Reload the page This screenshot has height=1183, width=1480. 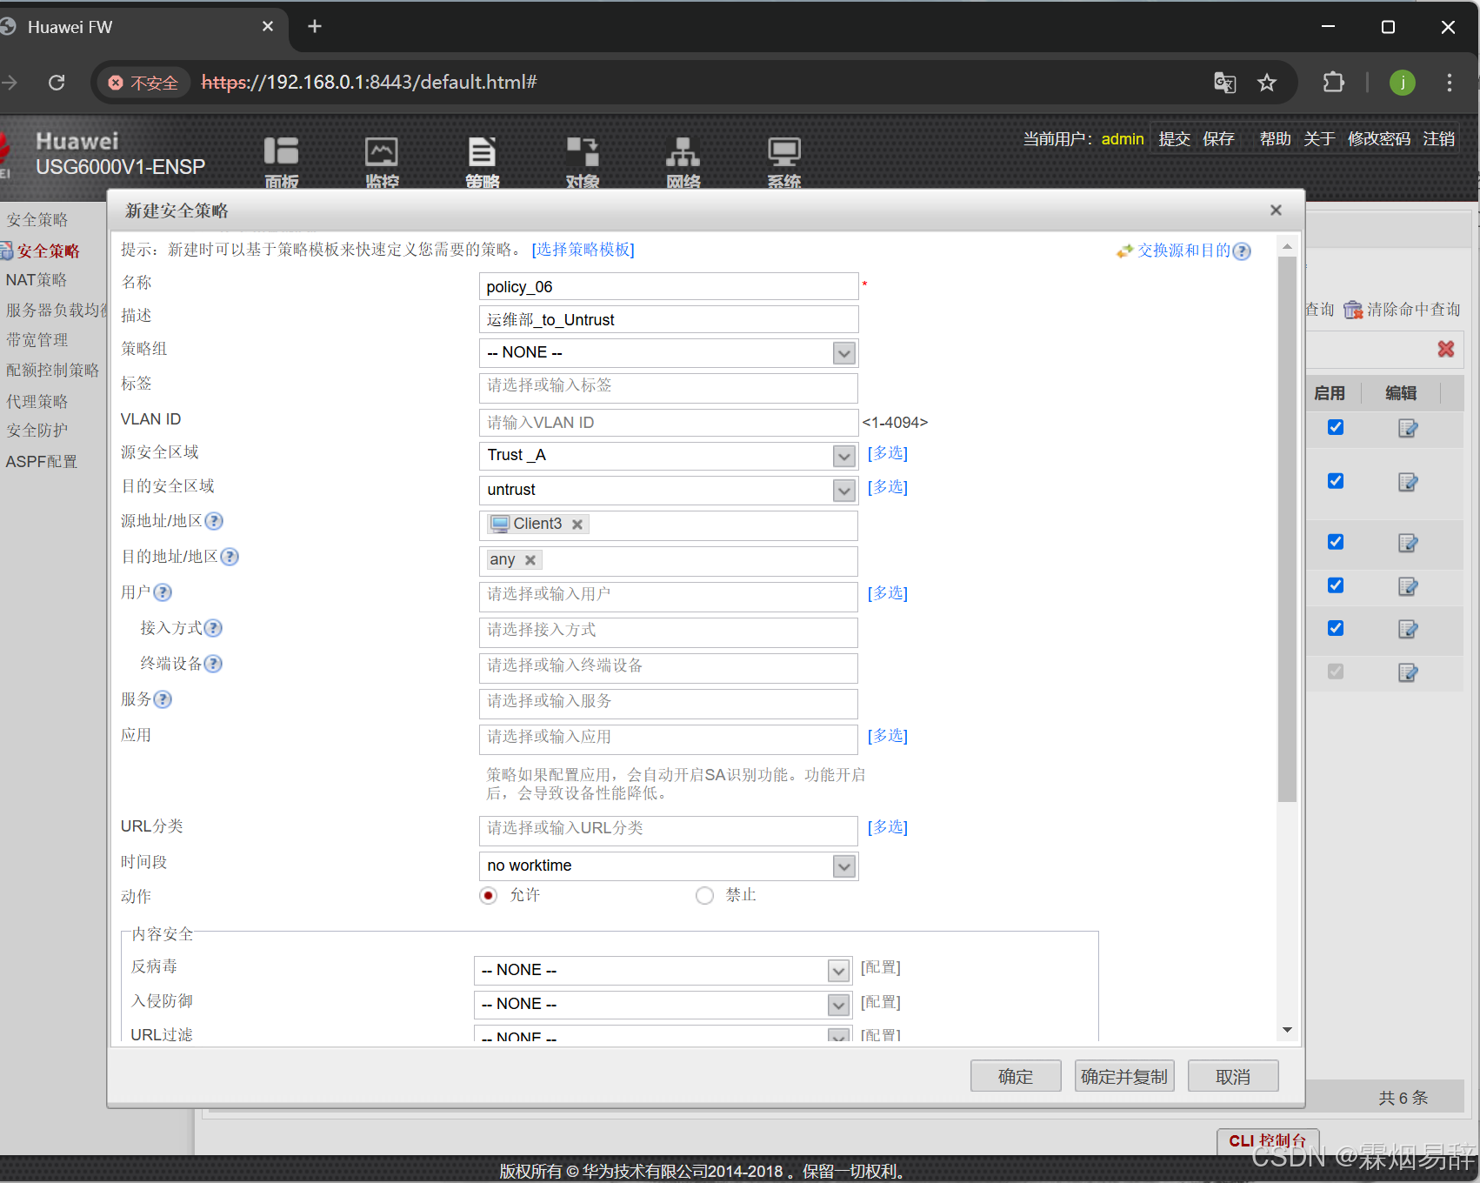(x=57, y=83)
